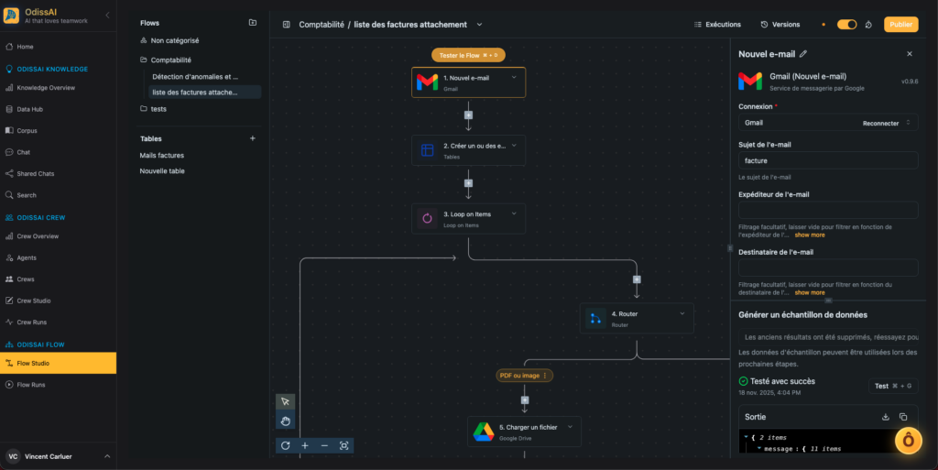938x470 pixels.
Task: Expand the Router step options chevron
Action: point(682,313)
